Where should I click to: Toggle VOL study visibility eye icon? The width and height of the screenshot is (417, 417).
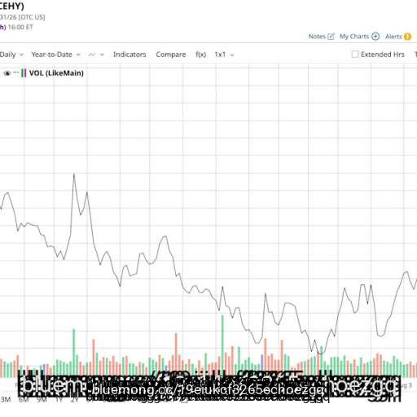coord(7,73)
